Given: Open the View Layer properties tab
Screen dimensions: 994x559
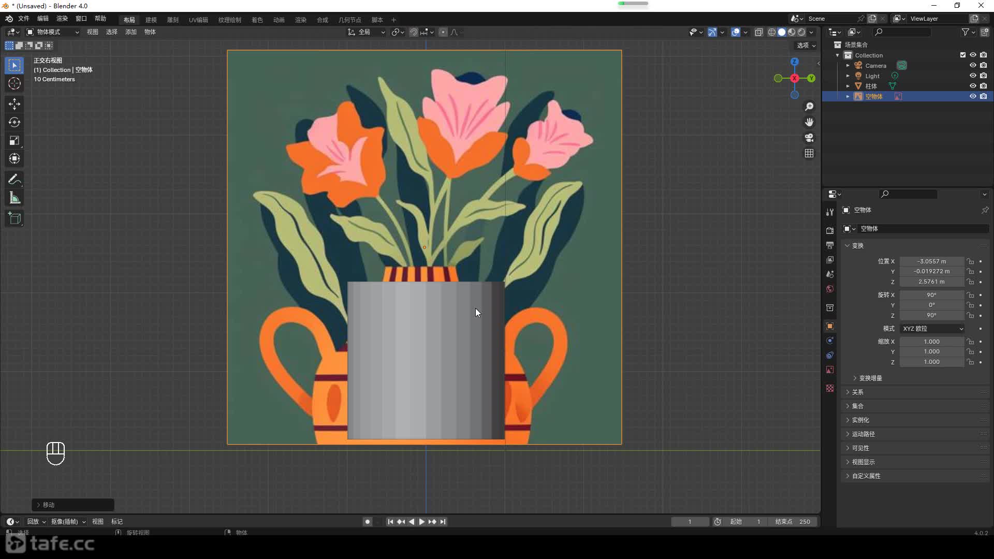Looking at the screenshot, I should [x=830, y=259].
